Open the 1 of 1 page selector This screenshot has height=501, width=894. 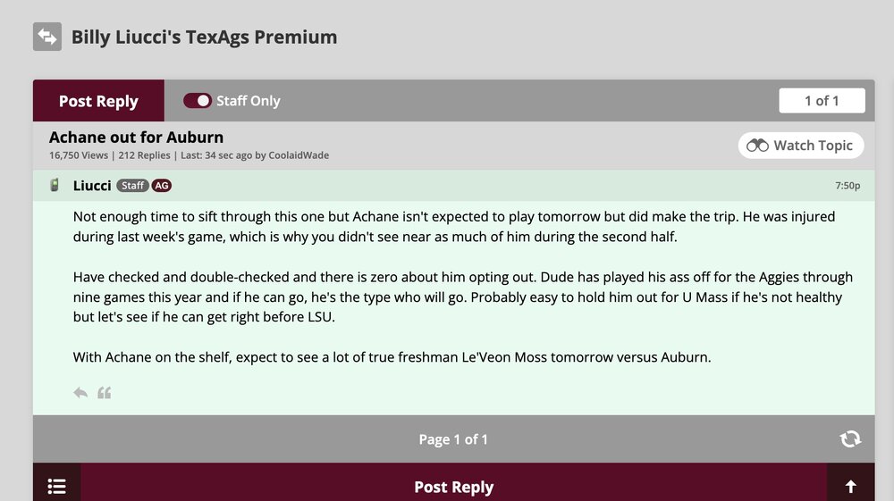coord(822,101)
